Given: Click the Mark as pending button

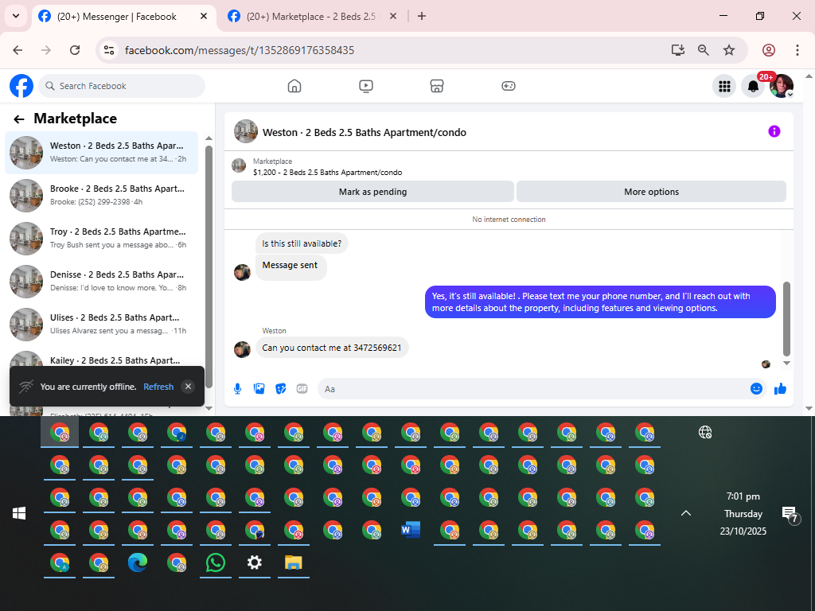Looking at the screenshot, I should 372,192.
